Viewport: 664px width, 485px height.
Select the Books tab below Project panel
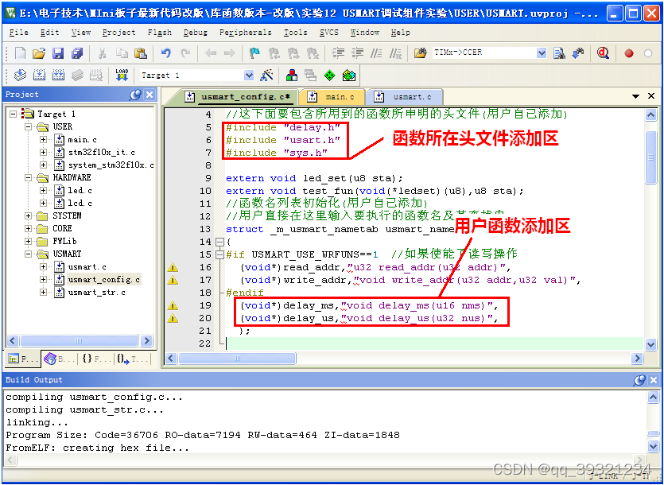click(59, 359)
